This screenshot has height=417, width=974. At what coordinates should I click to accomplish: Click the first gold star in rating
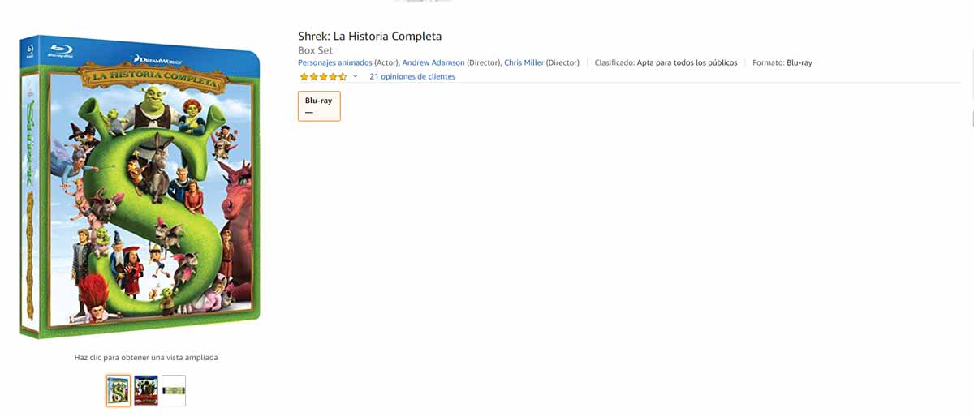[x=304, y=77]
